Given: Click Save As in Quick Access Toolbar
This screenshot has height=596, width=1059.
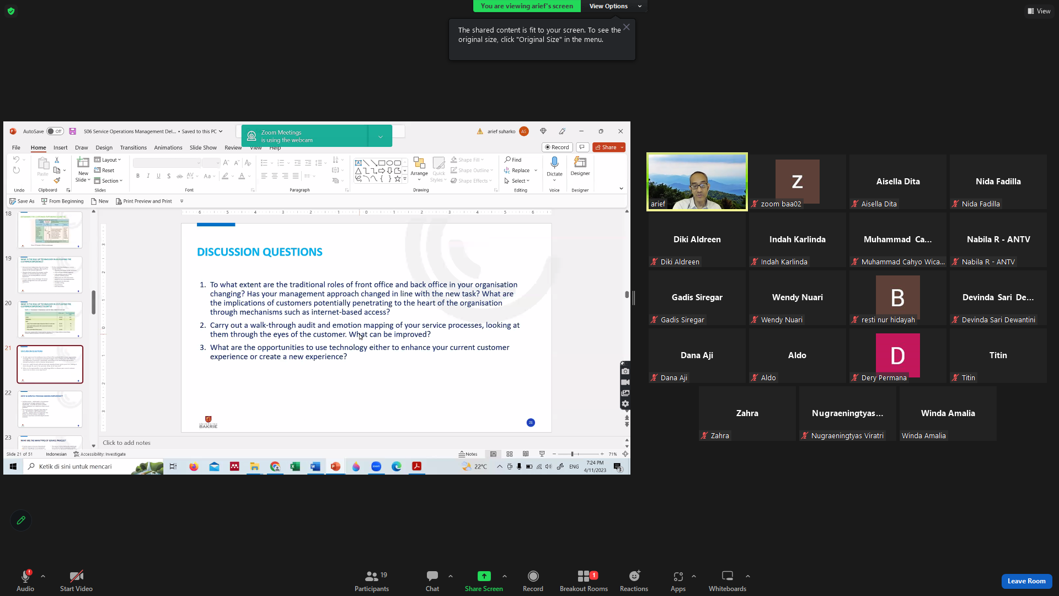Looking at the screenshot, I should tap(22, 201).
